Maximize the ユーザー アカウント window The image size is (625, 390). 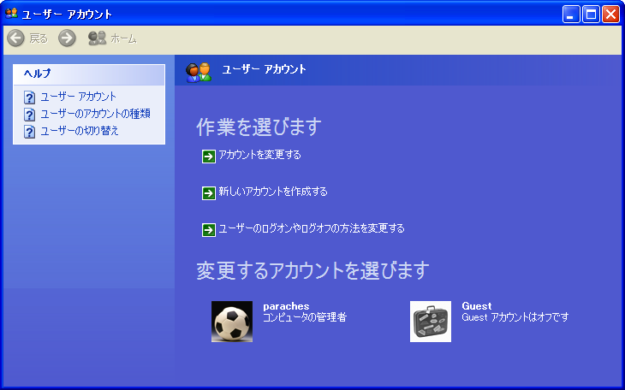point(591,15)
